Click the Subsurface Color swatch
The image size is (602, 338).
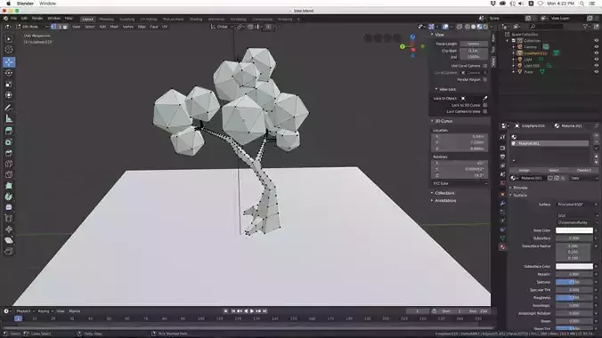[574, 266]
